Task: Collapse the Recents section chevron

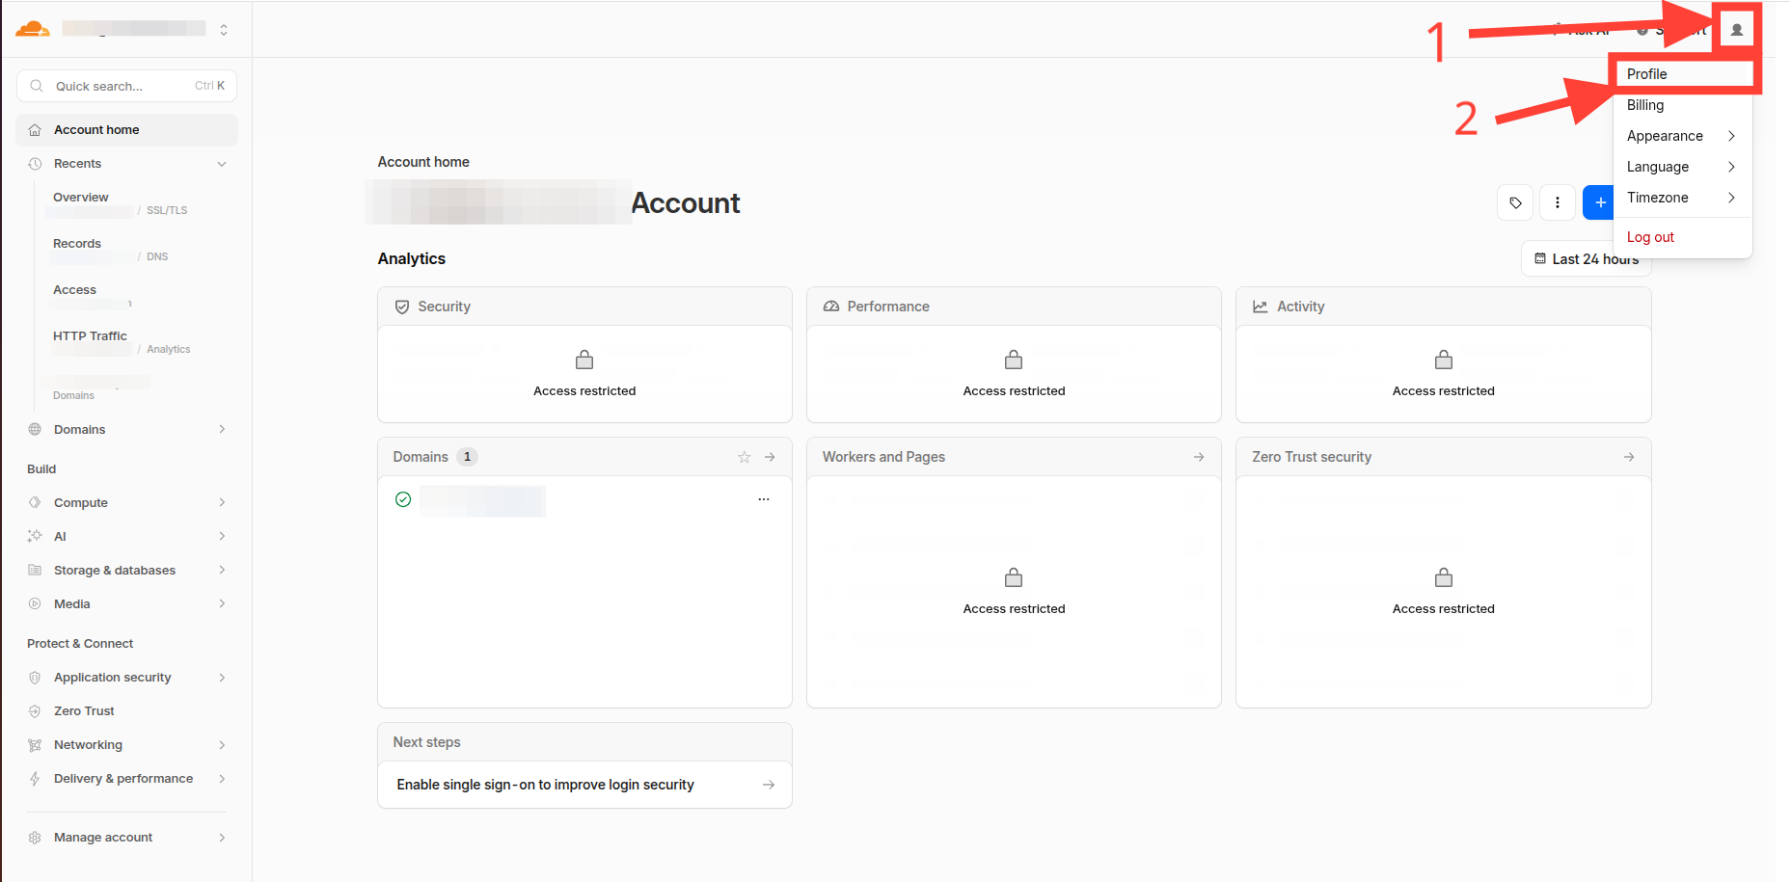Action: pos(222,164)
